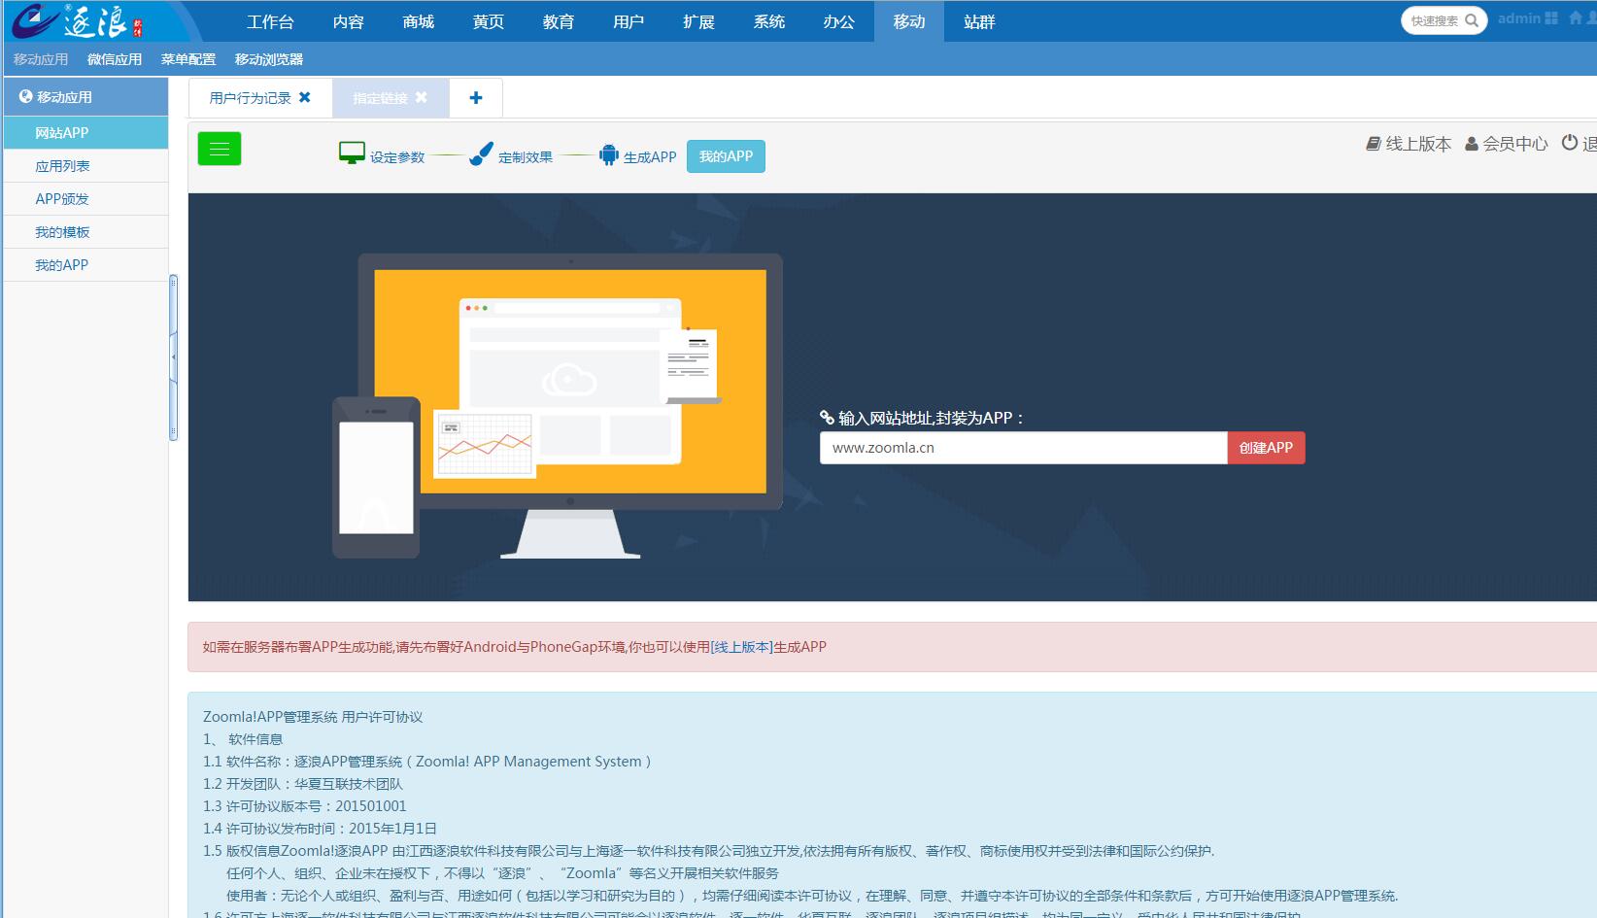The width and height of the screenshot is (1597, 918).
Task: Open the 扩展 menu
Action: pyautogui.click(x=698, y=21)
